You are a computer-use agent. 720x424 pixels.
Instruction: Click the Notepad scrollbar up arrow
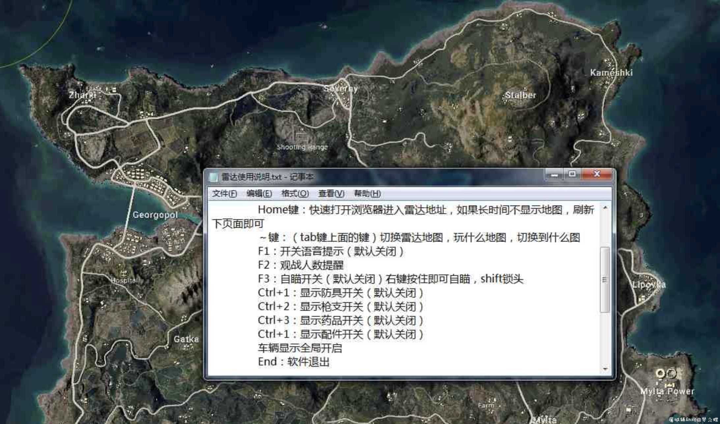point(605,208)
